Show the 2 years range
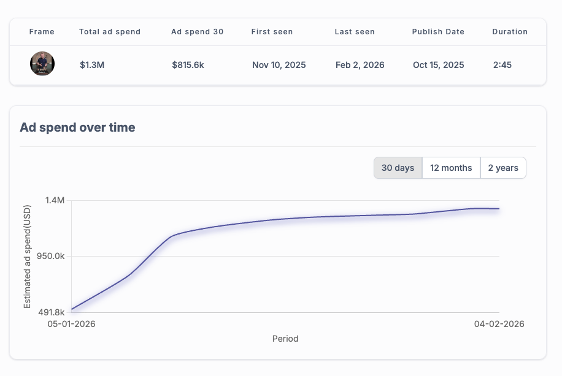Viewport: 562px width, 376px height. pos(503,168)
